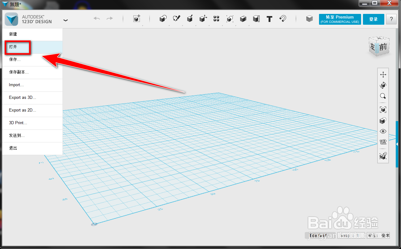This screenshot has height=249, width=401.
Task: Choose 发送到… menu entry
Action: [x=32, y=136]
